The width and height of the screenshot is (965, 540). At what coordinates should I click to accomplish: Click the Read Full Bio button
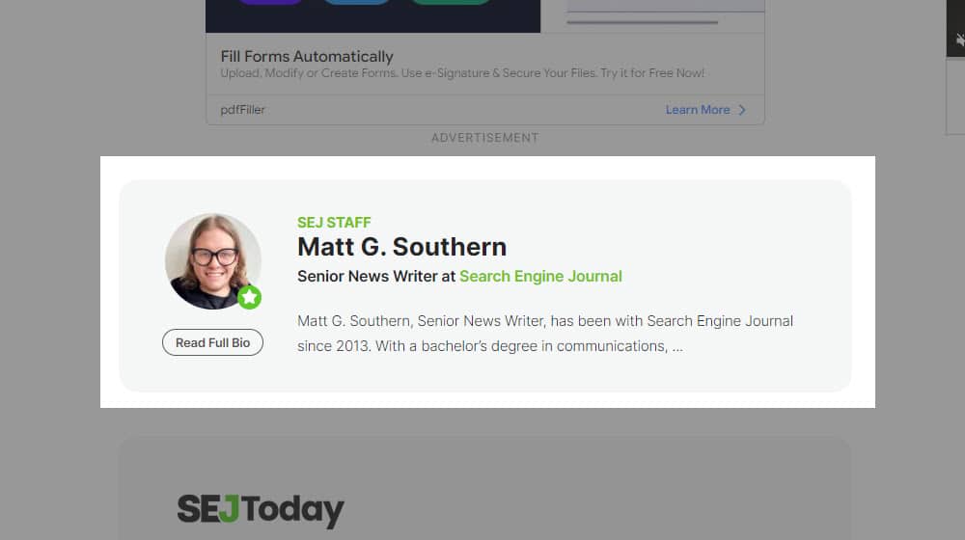point(212,342)
